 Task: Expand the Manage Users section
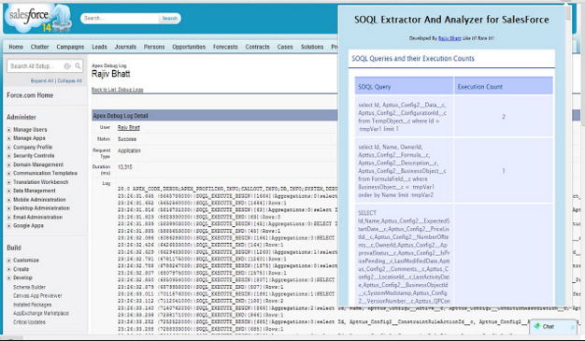[9, 130]
